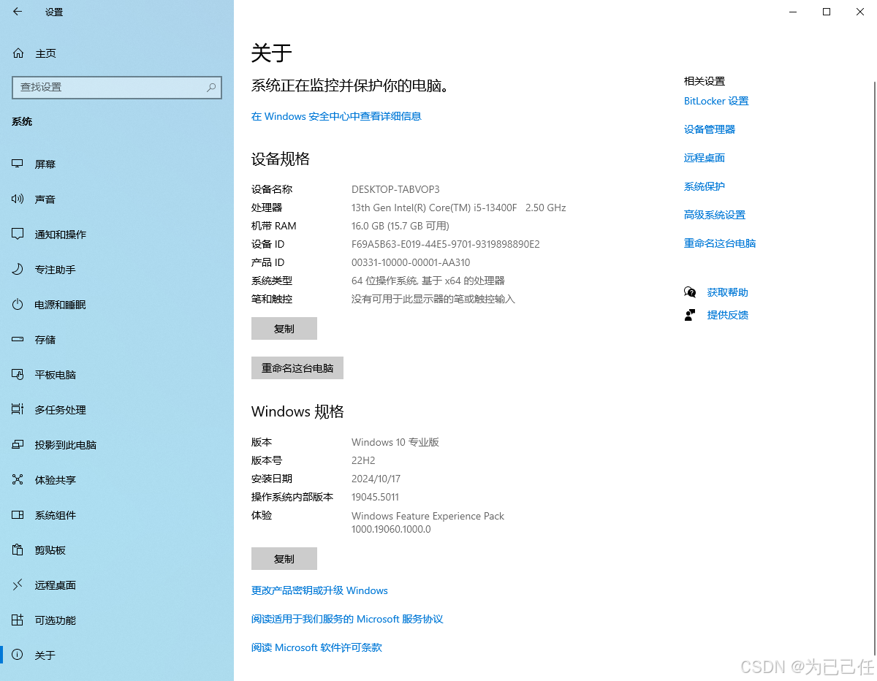Click the 主页 label
The height and width of the screenshot is (681, 877).
tap(45, 53)
